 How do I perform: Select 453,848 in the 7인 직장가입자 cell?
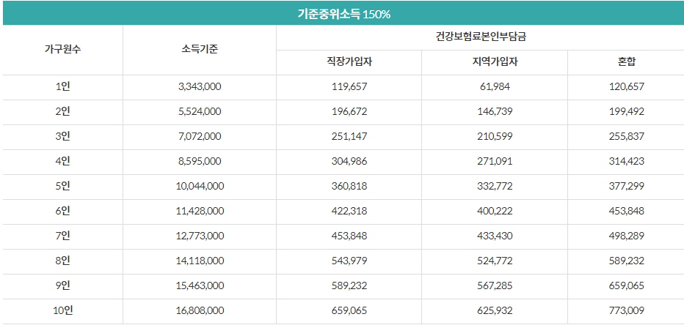pos(349,236)
